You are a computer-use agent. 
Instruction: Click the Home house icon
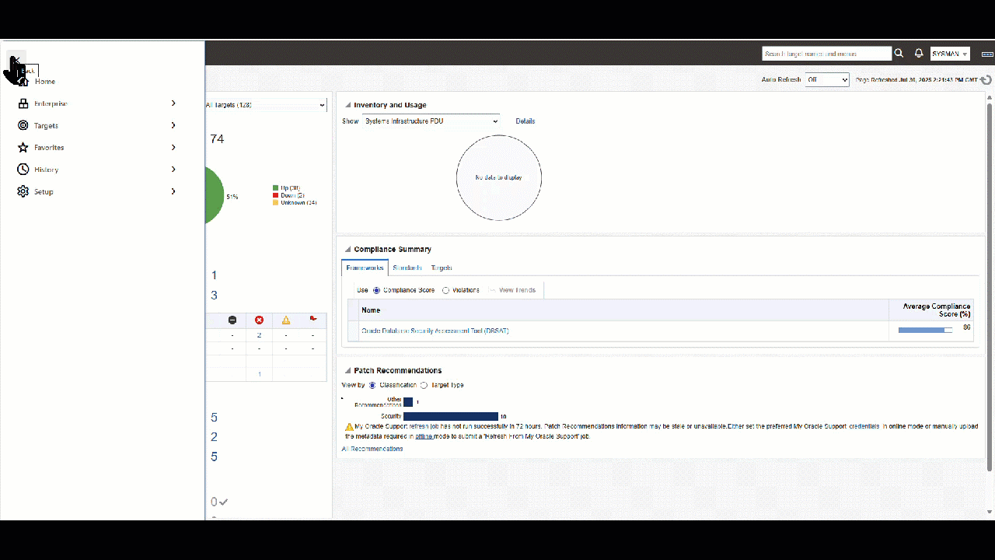(x=23, y=81)
